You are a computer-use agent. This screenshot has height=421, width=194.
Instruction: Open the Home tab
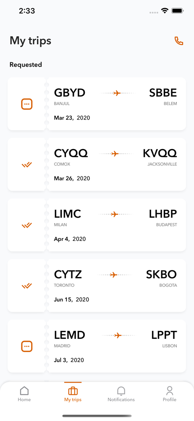pyautogui.click(x=24, y=394)
